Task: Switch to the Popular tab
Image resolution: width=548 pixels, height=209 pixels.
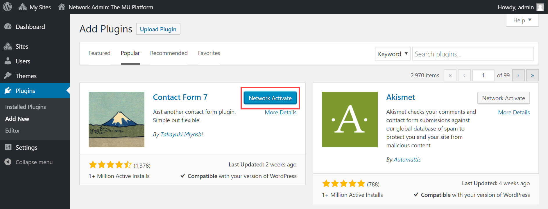Action: [x=130, y=53]
